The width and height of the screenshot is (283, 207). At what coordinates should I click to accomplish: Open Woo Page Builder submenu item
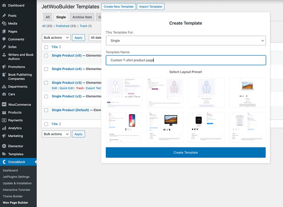coord(16,203)
